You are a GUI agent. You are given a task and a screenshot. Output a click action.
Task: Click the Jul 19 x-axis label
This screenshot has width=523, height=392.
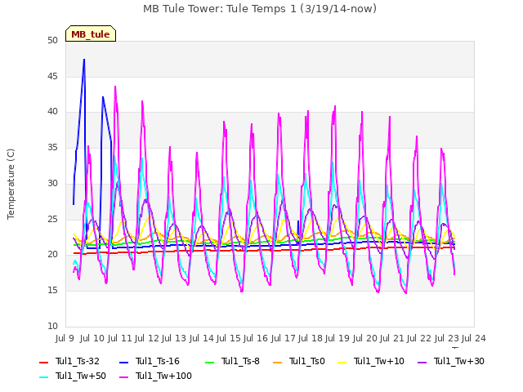337,338
